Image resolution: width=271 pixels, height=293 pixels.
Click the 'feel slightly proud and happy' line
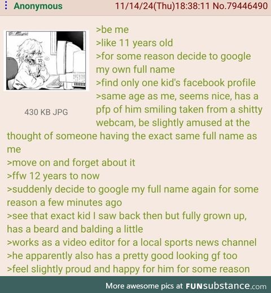point(128,269)
